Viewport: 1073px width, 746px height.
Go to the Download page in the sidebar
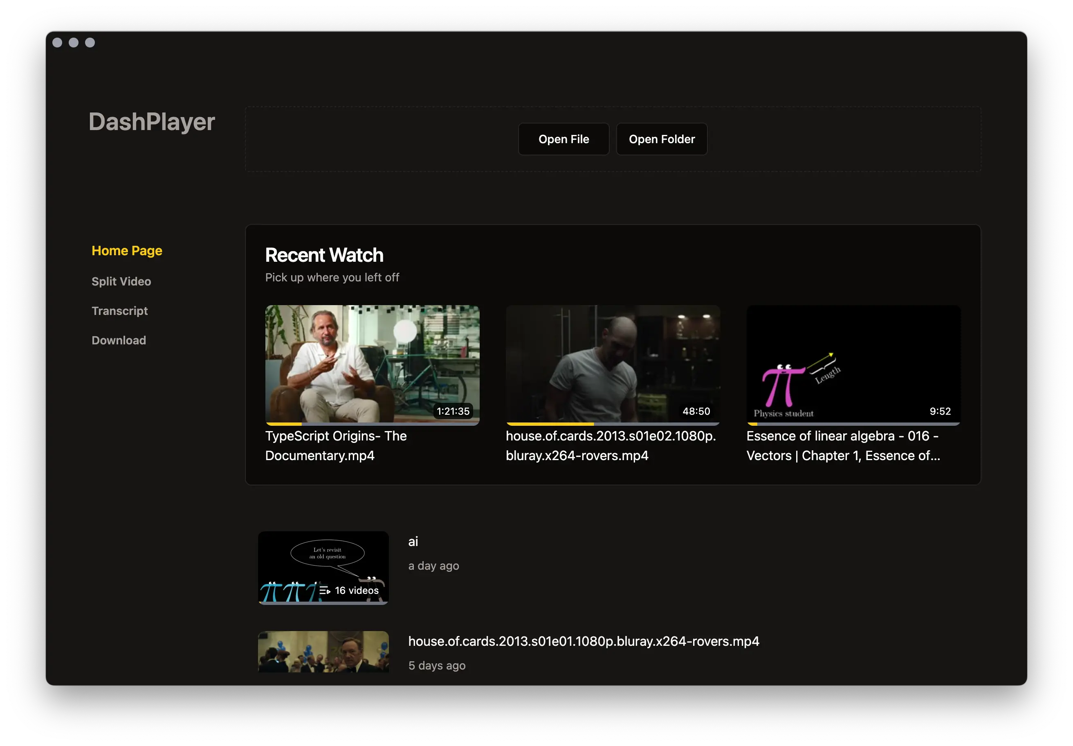(x=119, y=340)
